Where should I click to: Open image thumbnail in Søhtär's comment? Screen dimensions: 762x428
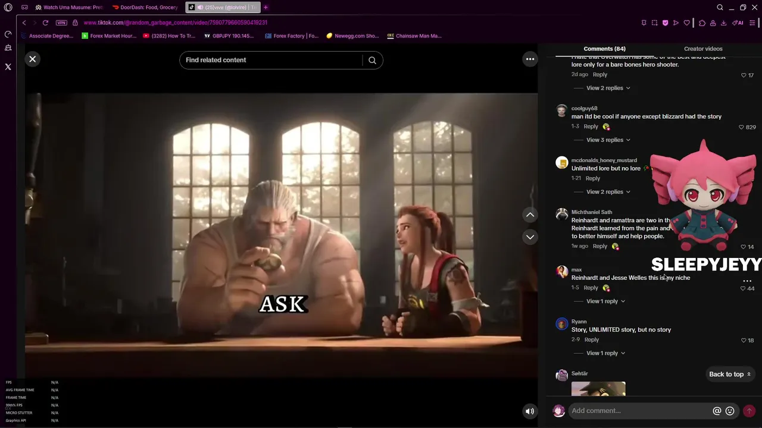[x=598, y=389]
